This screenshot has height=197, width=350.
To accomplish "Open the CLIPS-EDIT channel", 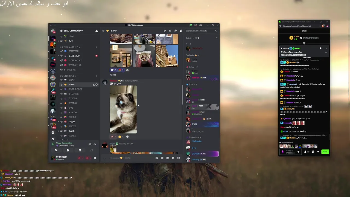I will (x=78, y=89).
